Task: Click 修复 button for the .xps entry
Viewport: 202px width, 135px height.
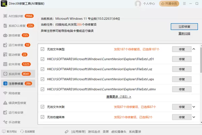Action: (182, 79)
